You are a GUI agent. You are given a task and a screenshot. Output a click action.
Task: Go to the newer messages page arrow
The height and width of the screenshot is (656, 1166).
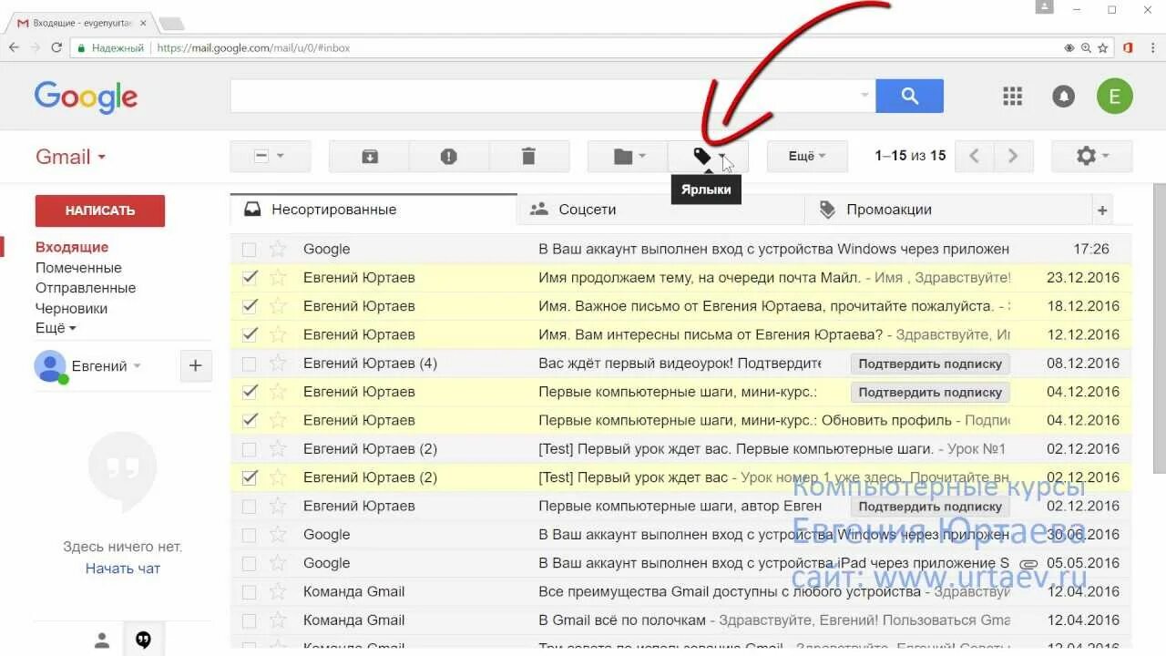click(x=975, y=157)
